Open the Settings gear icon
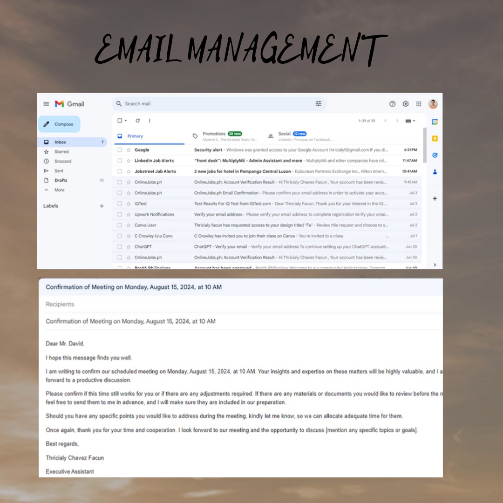503x503 pixels. pos(406,104)
